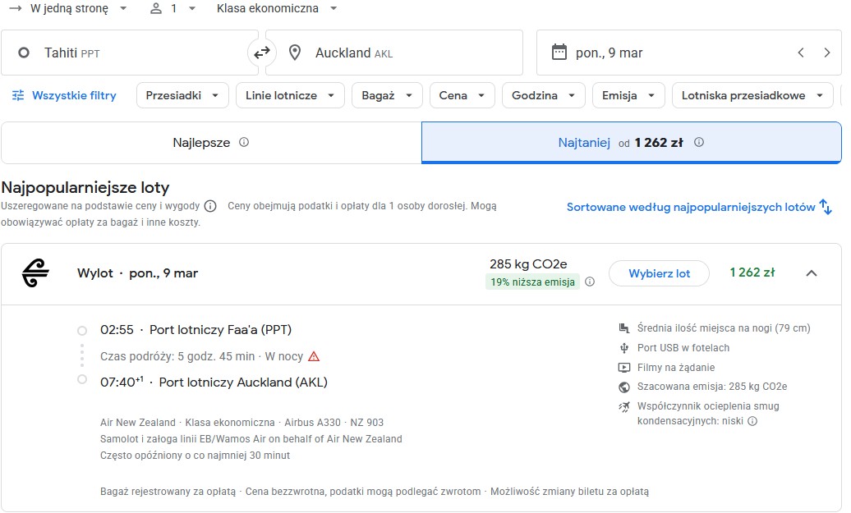Click the 1 262 zł flight price

[752, 273]
